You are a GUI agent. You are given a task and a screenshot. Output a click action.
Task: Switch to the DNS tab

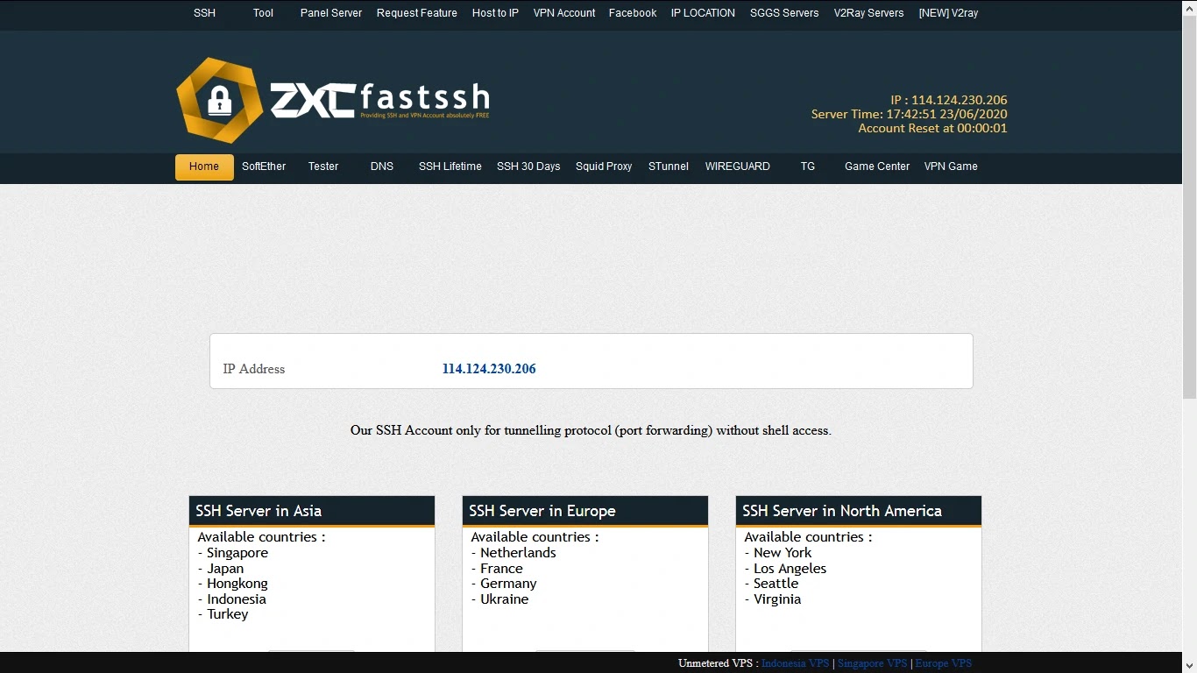click(382, 166)
